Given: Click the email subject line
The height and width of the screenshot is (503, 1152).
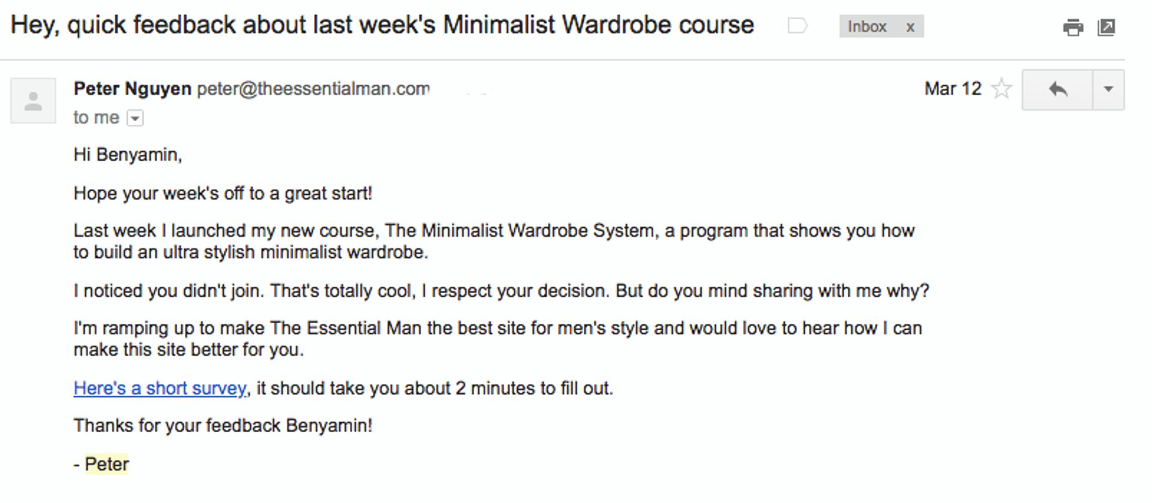Looking at the screenshot, I should [382, 25].
